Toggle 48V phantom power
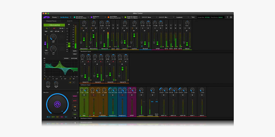 (x=54, y=28)
